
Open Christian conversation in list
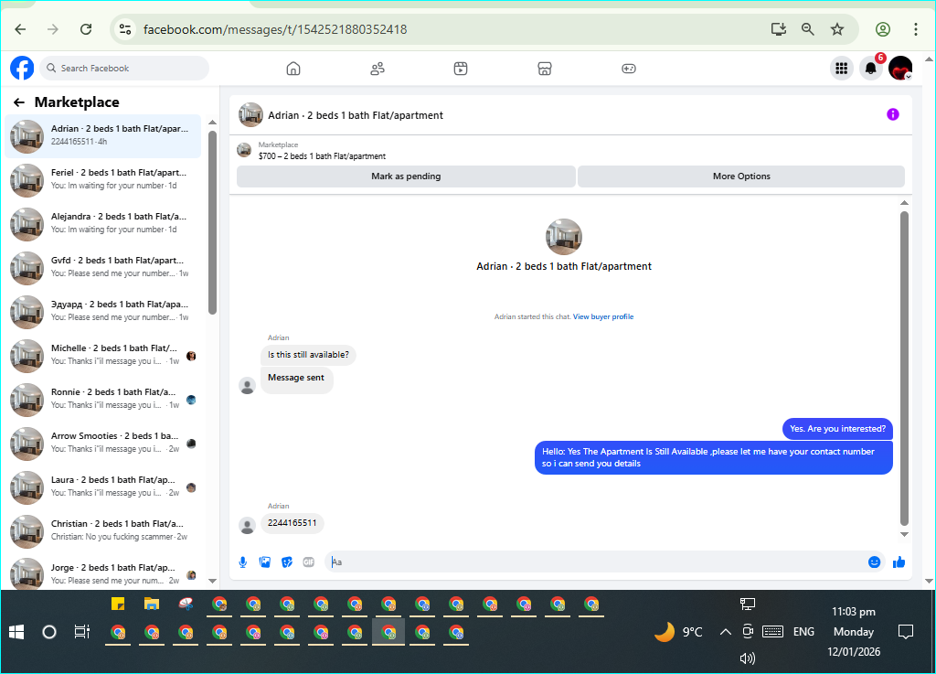click(103, 530)
